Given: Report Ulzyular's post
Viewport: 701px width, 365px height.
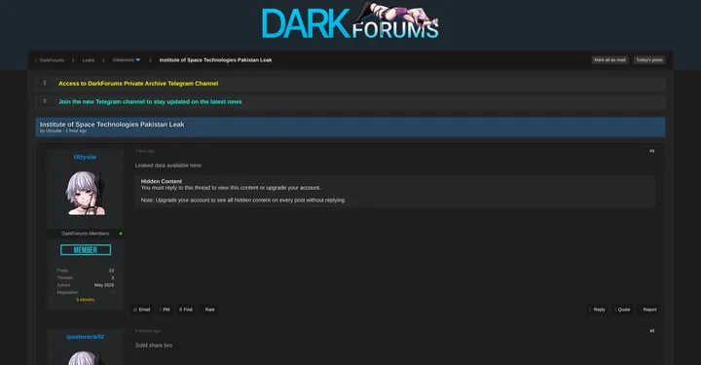Looking at the screenshot, I should [649, 310].
